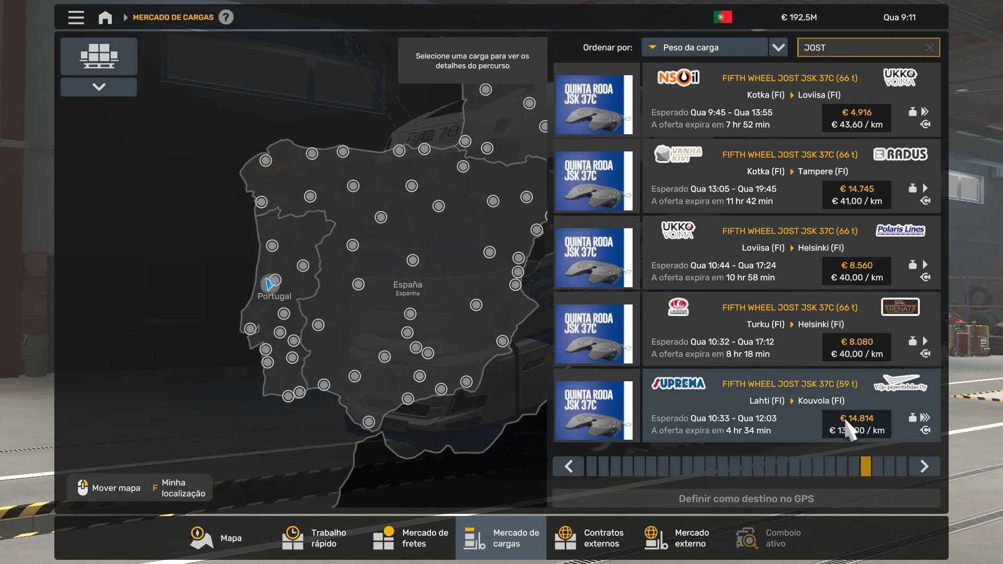Expand the chevron under the cargo filter
The image size is (1003, 564).
99,87
